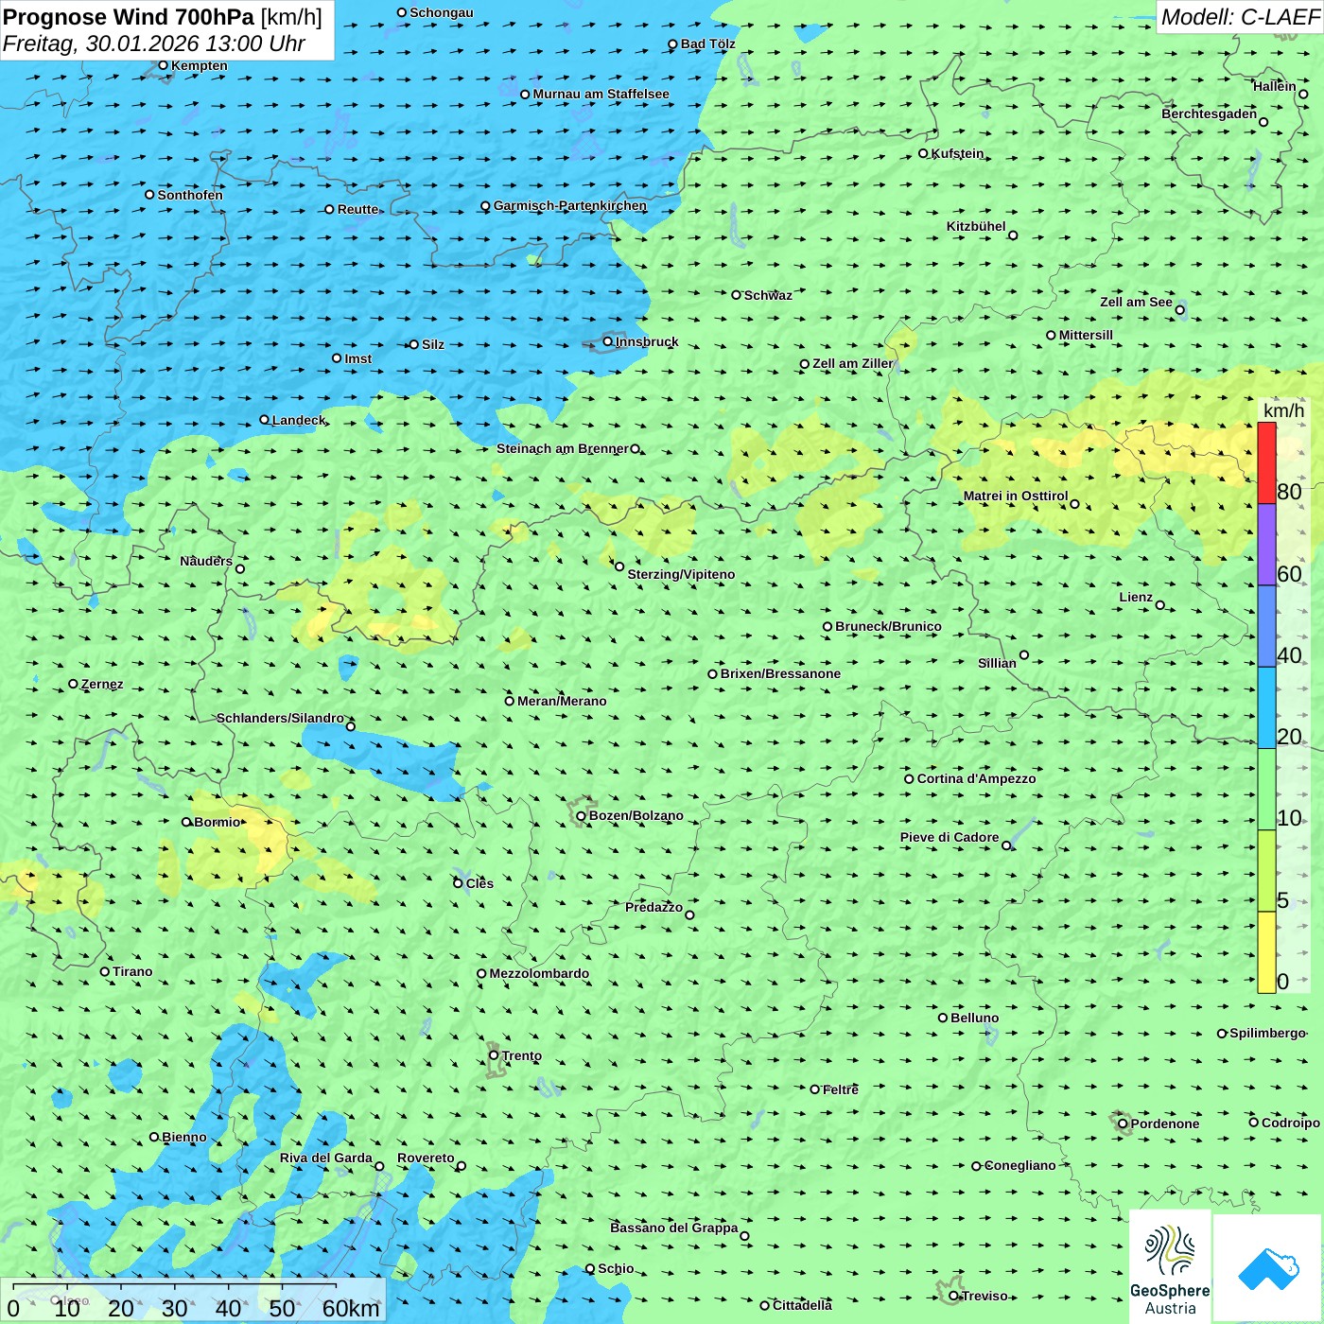Click the Meran/Merano city marker
The image size is (1324, 1324).
510,701
